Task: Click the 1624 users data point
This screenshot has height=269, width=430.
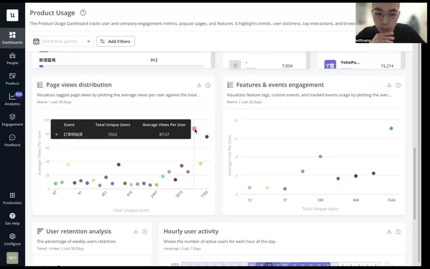Action: 391,129
